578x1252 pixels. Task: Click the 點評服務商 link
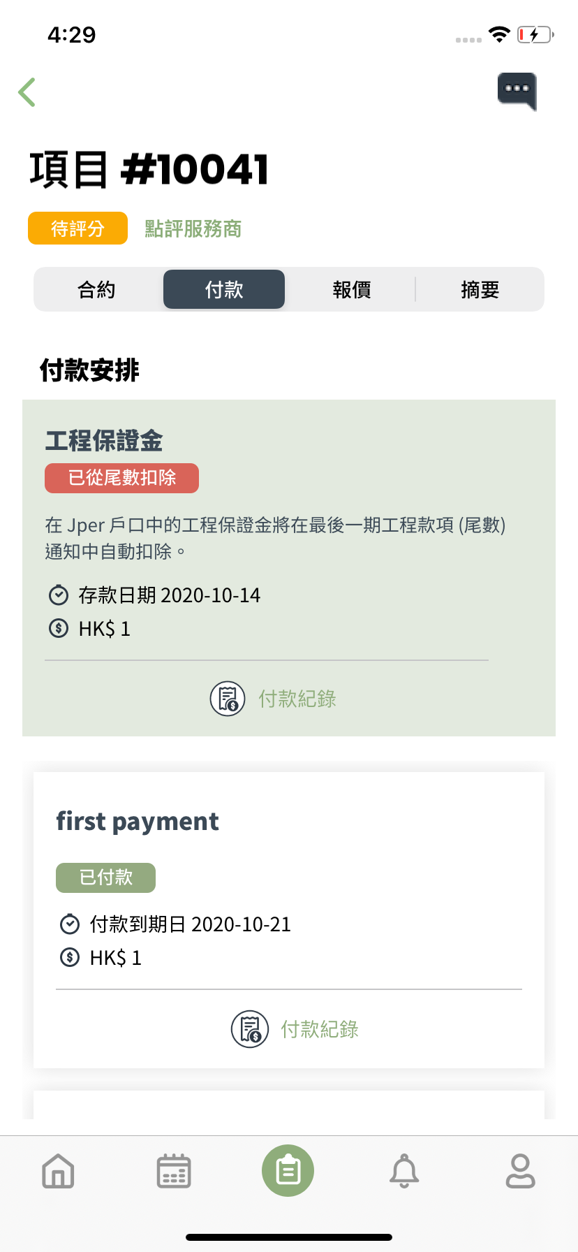(193, 228)
